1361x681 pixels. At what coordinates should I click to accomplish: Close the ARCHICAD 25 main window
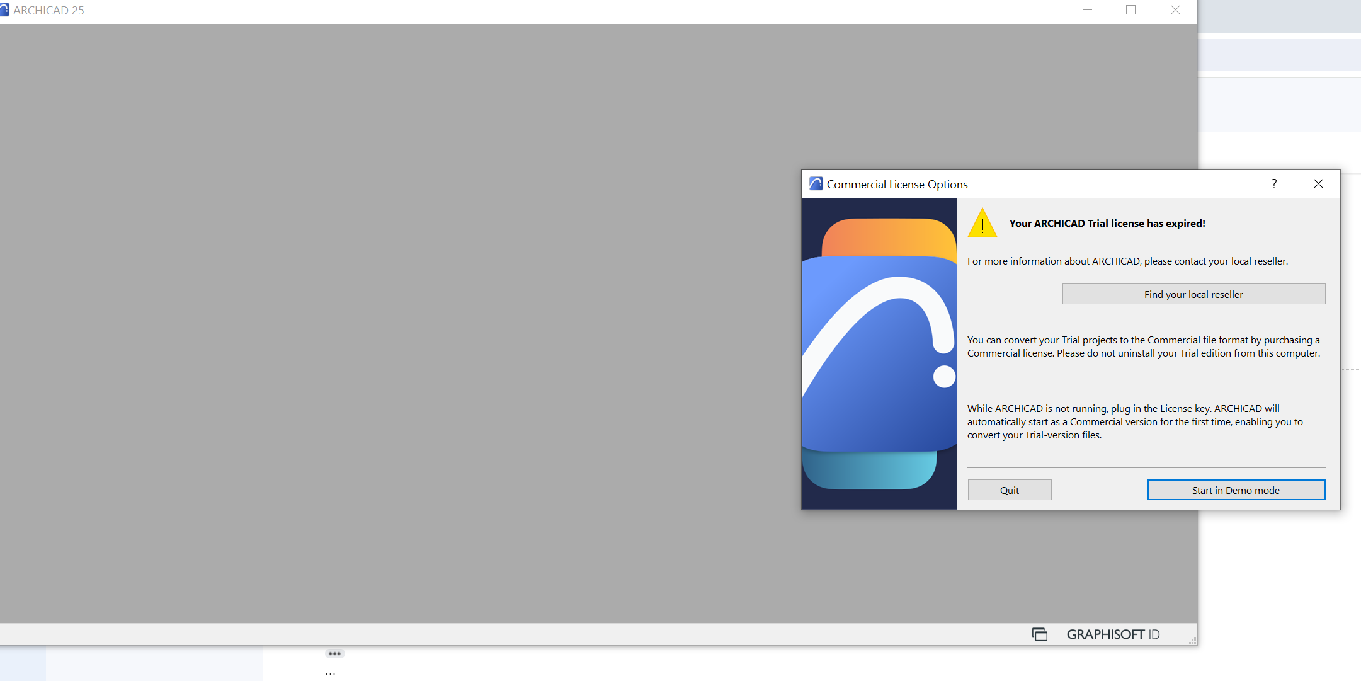tap(1175, 10)
